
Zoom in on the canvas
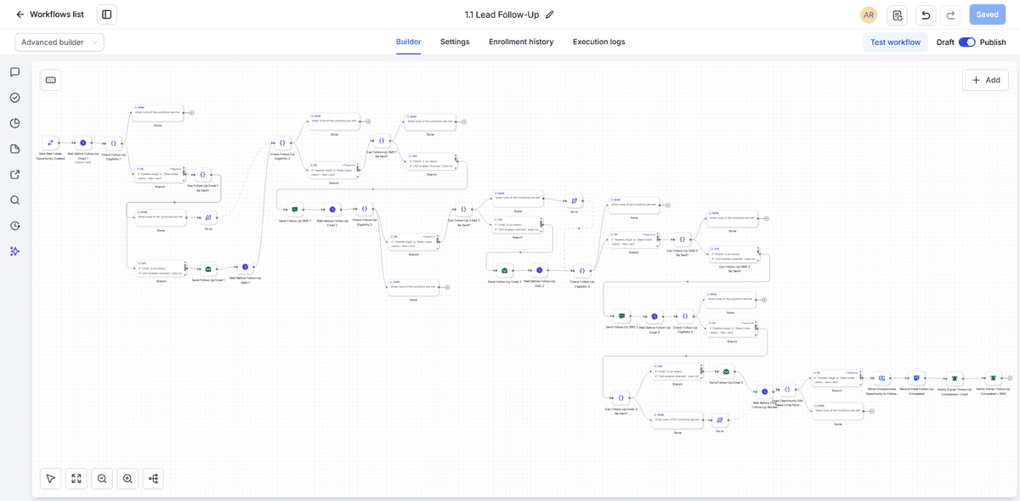pyautogui.click(x=127, y=479)
